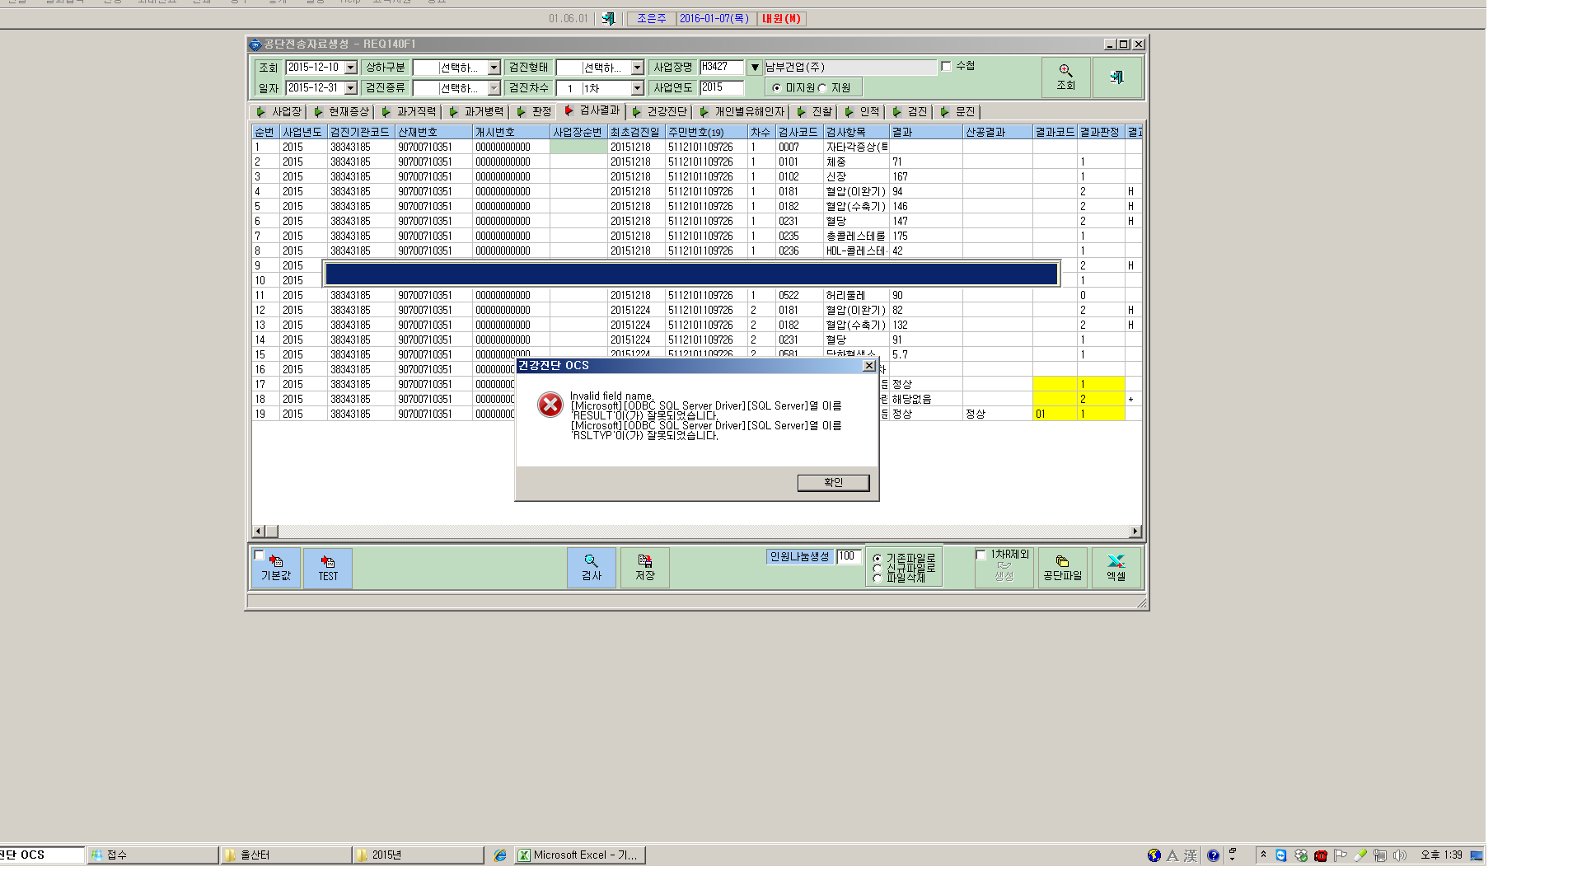Screen dimensions: 1582x890
Task: Switch to the 건강진단 tab
Action: 660,111
